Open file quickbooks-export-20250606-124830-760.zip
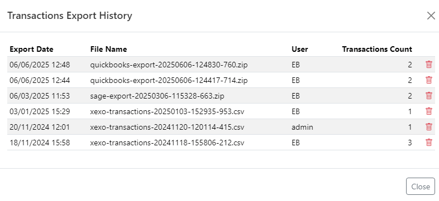Screen dimensions: 439x201 tap(169, 65)
